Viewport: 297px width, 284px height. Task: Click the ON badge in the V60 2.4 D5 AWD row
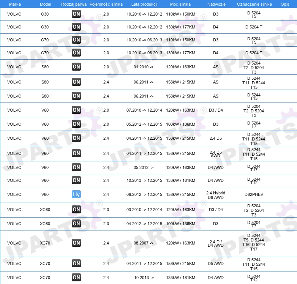pos(76,153)
